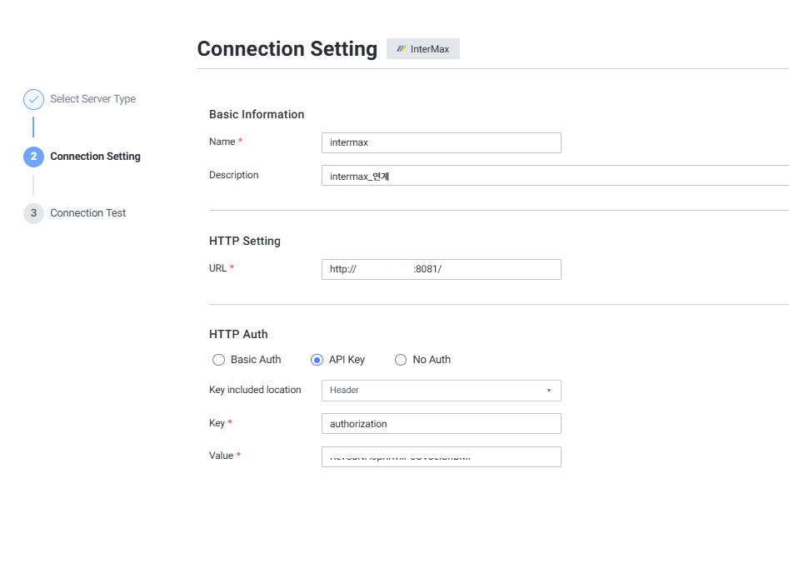Click the step 2 number circle

pos(33,157)
